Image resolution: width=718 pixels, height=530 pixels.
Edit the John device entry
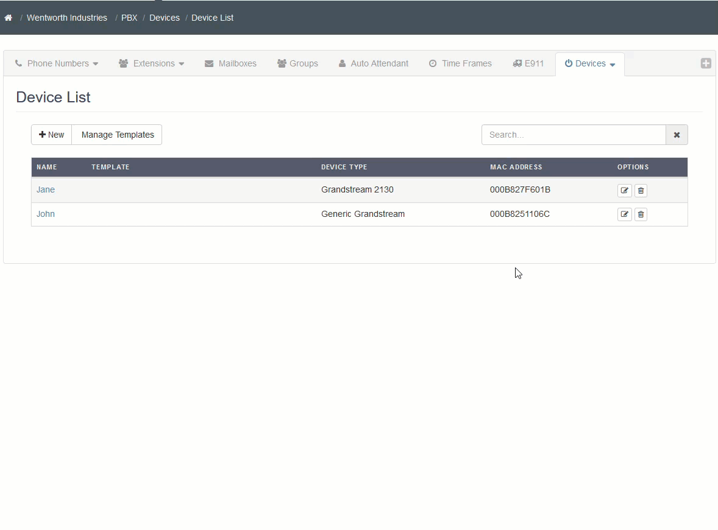624,214
